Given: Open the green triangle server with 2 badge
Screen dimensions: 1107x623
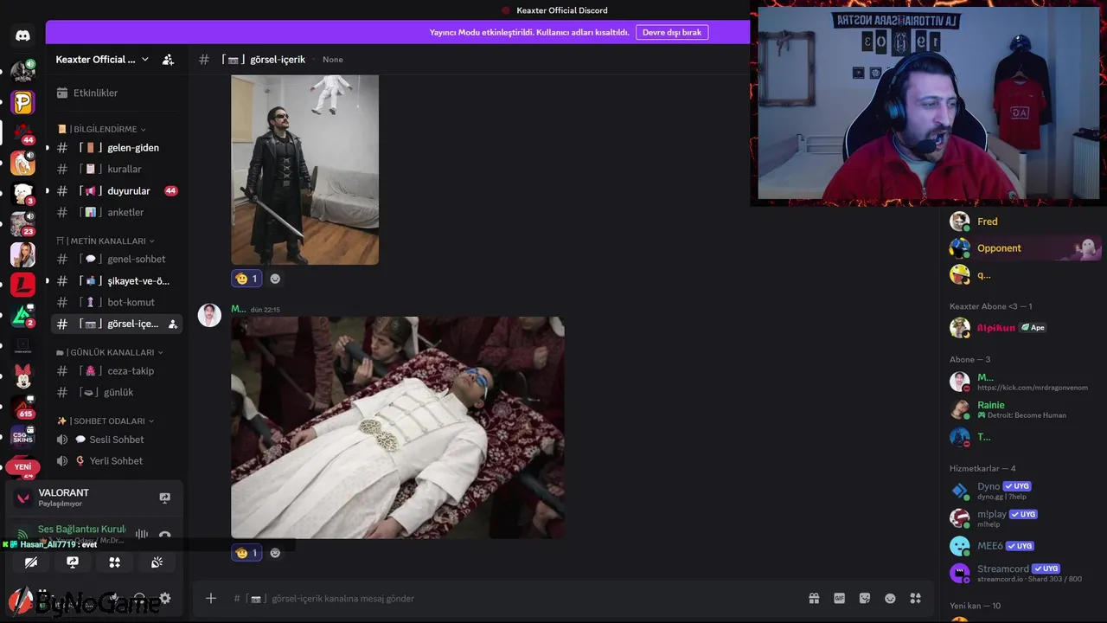Looking at the screenshot, I should click(22, 315).
